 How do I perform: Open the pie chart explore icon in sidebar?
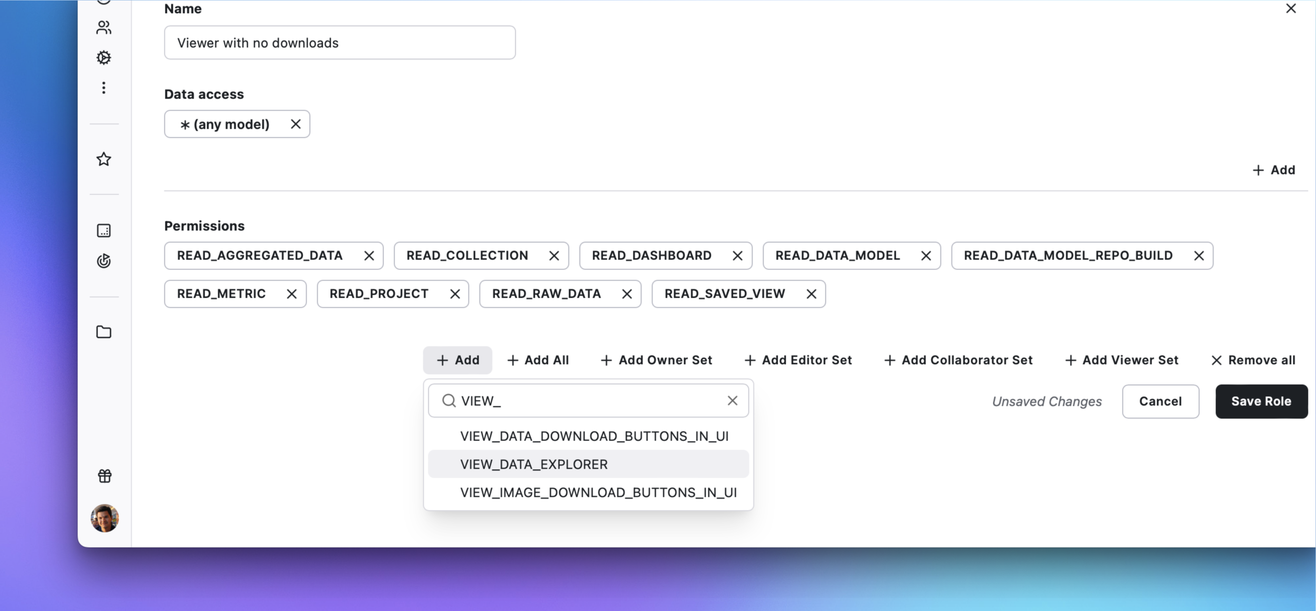pos(104,261)
